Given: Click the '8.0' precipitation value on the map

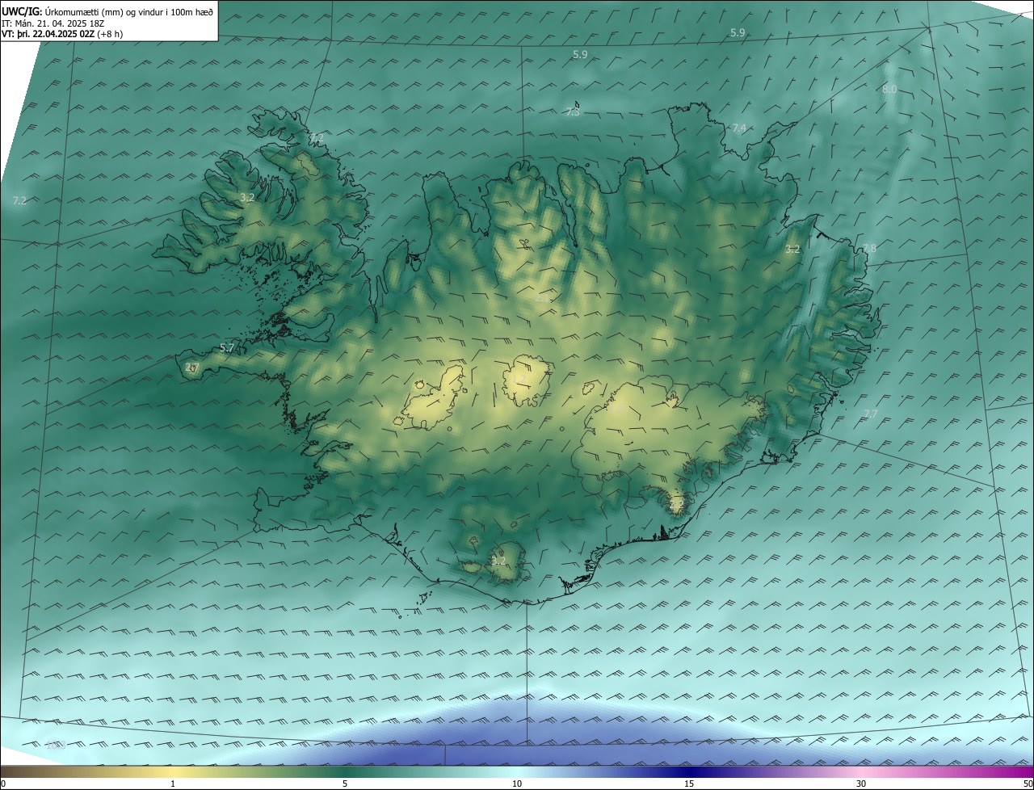Looking at the screenshot, I should point(889,90).
